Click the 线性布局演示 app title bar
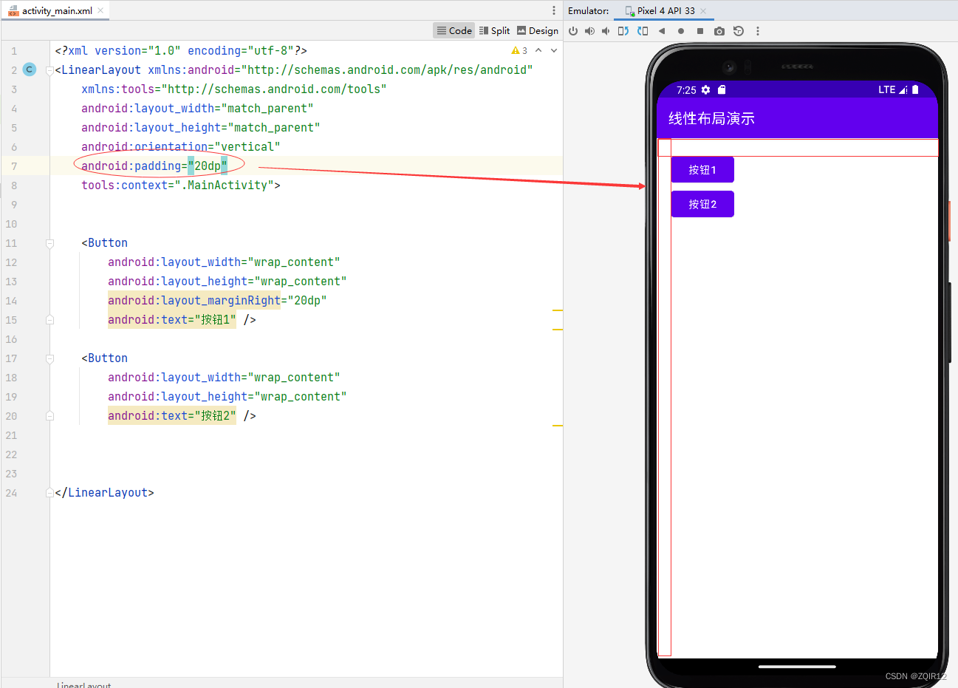 coord(797,118)
